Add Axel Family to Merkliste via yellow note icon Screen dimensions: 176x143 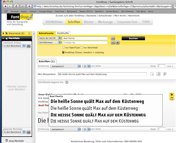click(x=172, y=99)
